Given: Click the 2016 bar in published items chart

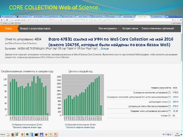Looking at the screenshot, I should (48, 114).
